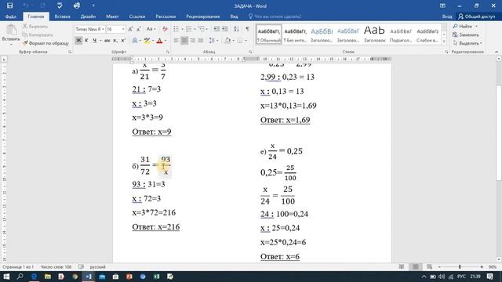Image resolution: width=502 pixels, height=282 pixels.
Task: Apply red font color
Action: coord(159,41)
